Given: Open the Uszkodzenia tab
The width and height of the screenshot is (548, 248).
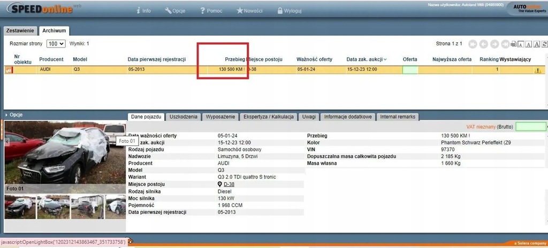Looking at the screenshot, I should click(184, 117).
